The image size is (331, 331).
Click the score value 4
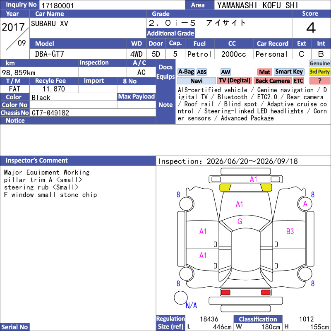pos(311,28)
